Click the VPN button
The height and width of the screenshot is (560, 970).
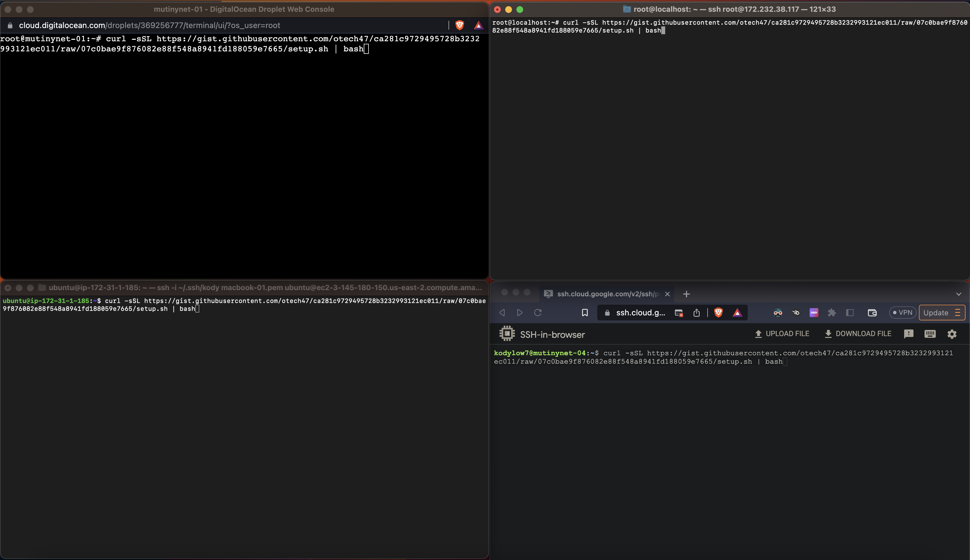point(902,313)
